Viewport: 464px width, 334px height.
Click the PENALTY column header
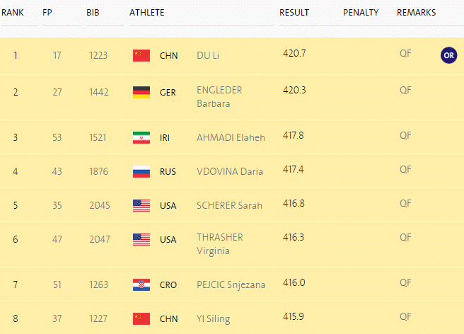tap(361, 13)
